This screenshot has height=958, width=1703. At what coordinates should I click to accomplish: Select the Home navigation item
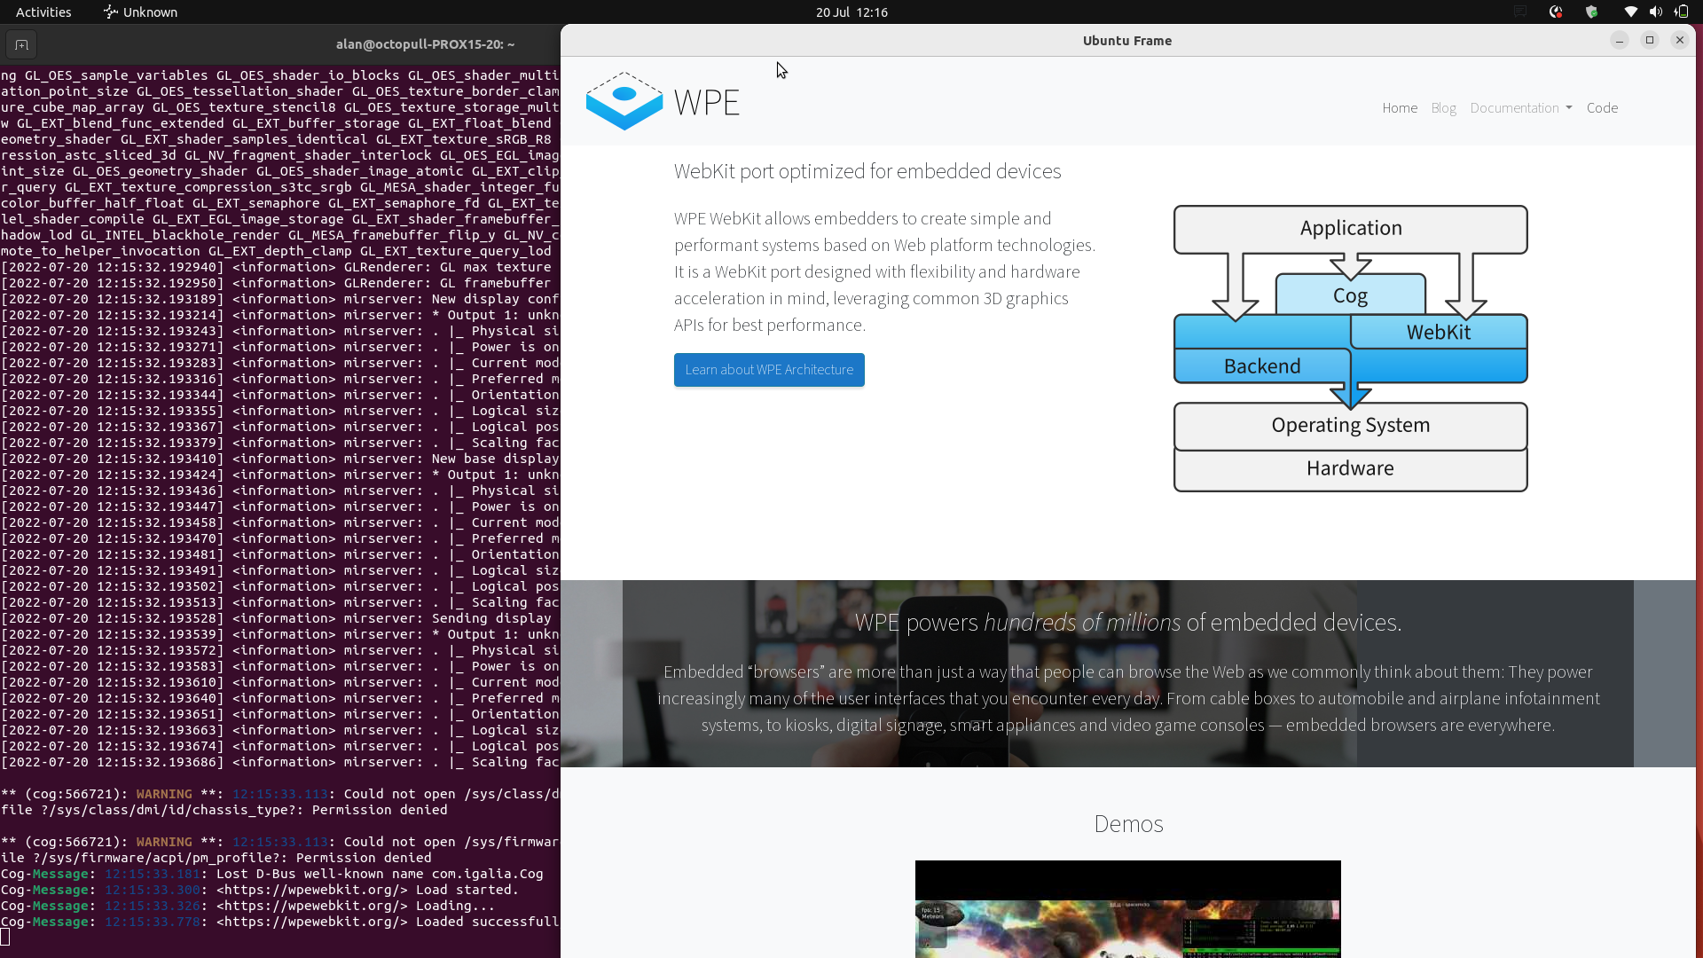click(1399, 107)
